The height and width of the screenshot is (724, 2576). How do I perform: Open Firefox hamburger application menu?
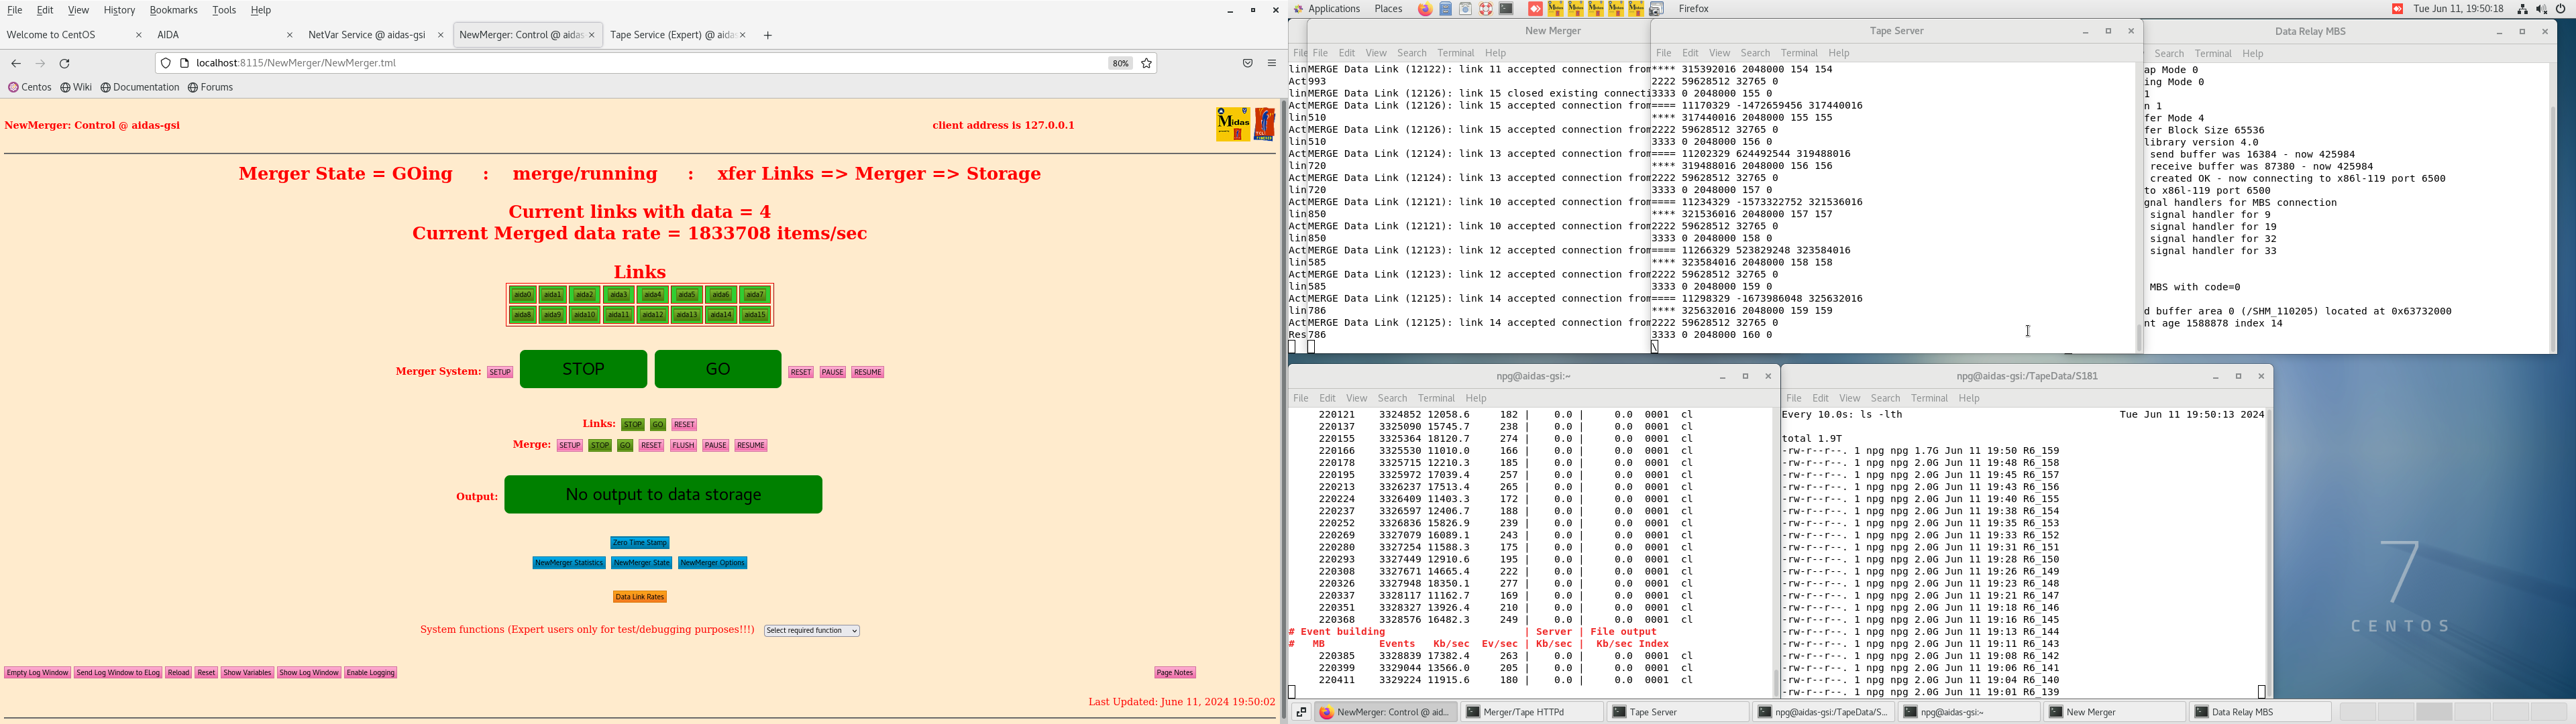coord(1272,64)
